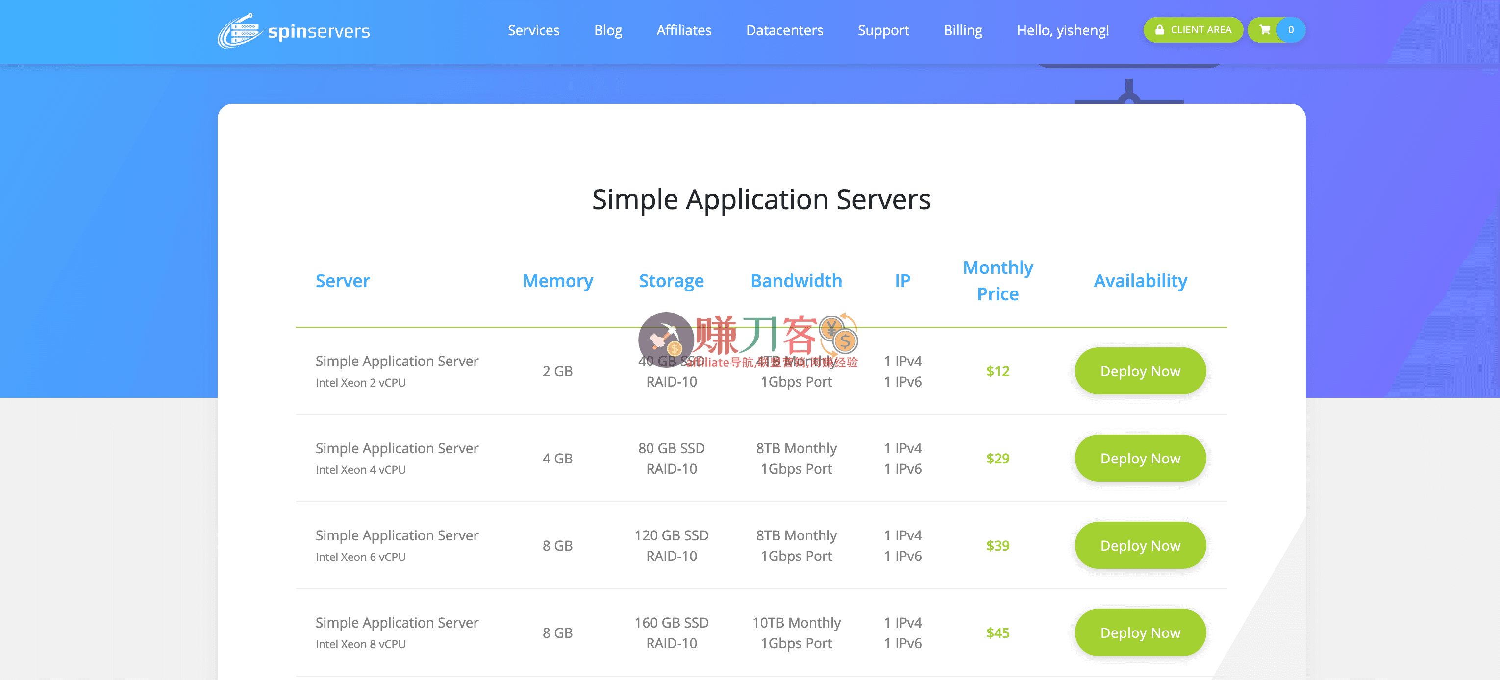Click the Monthly Price column header
Image resolution: width=1500 pixels, height=680 pixels.
point(998,280)
